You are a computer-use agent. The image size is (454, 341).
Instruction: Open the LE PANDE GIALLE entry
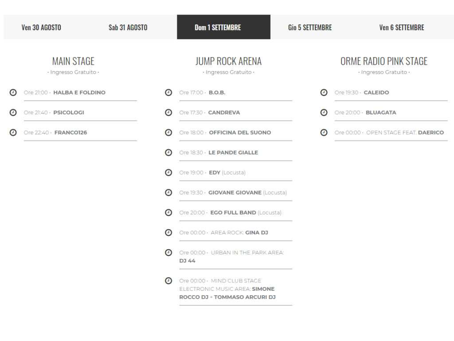(x=233, y=152)
